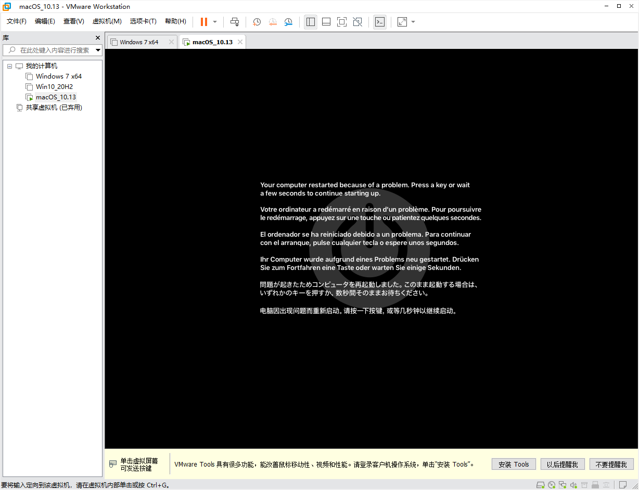Click the CD/DVD drive status bar icon
The width and height of the screenshot is (639, 490).
click(552, 485)
